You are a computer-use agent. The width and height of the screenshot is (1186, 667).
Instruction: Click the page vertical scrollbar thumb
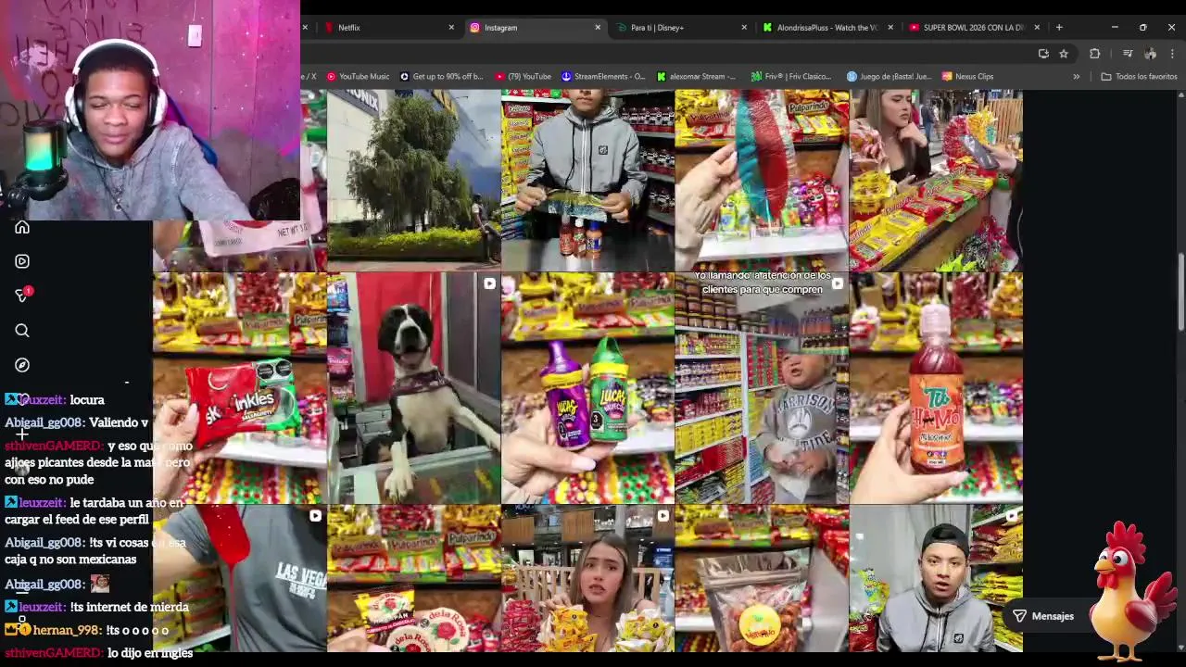1180,291
